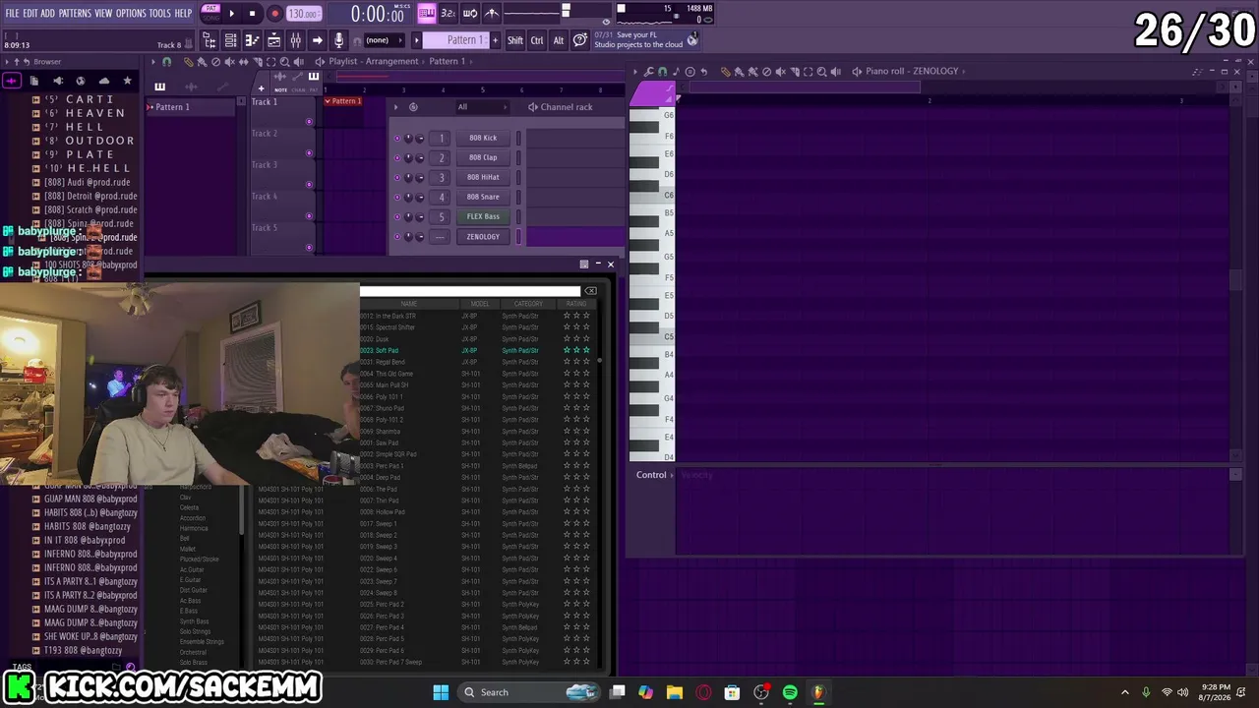Screen dimensions: 1259x708
Task: Open the FILE menu
Action: point(12,13)
